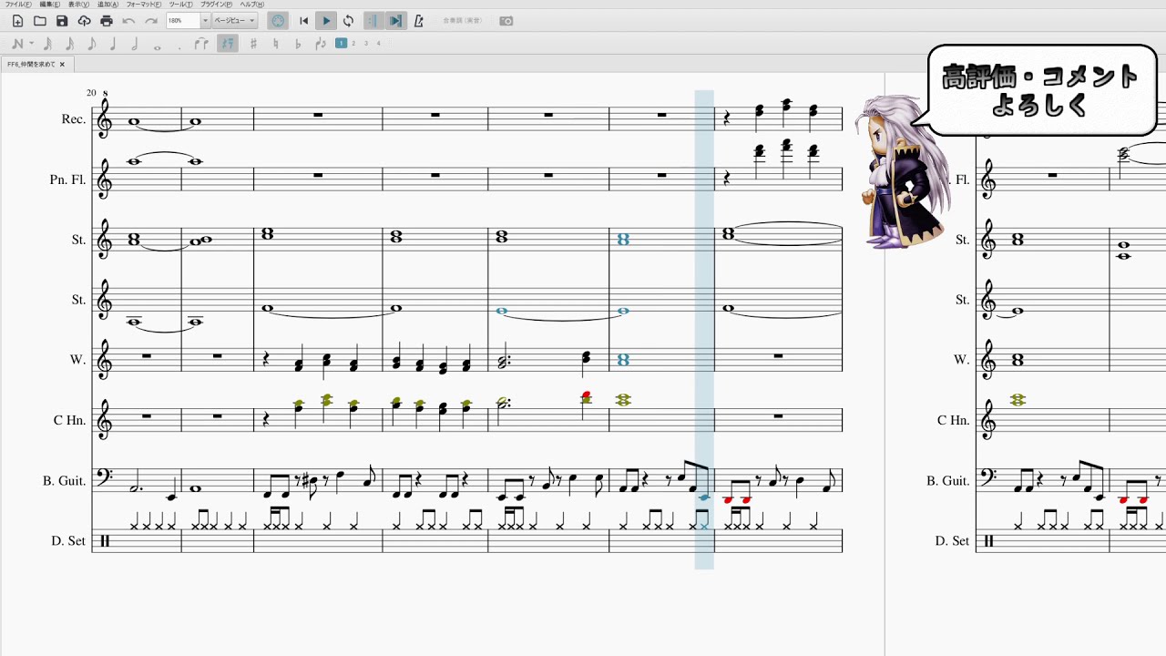The width and height of the screenshot is (1166, 656).
Task: Save the score with the floppy disk icon
Action: [x=62, y=21]
